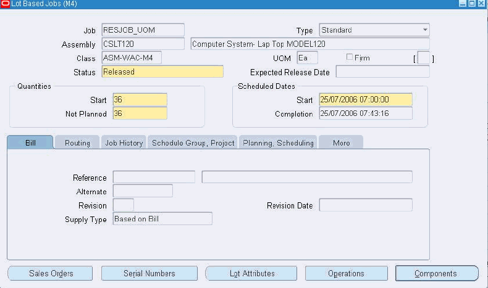Viewport: 488px width, 288px height.
Task: Click the Revision input field
Action: coord(124,205)
